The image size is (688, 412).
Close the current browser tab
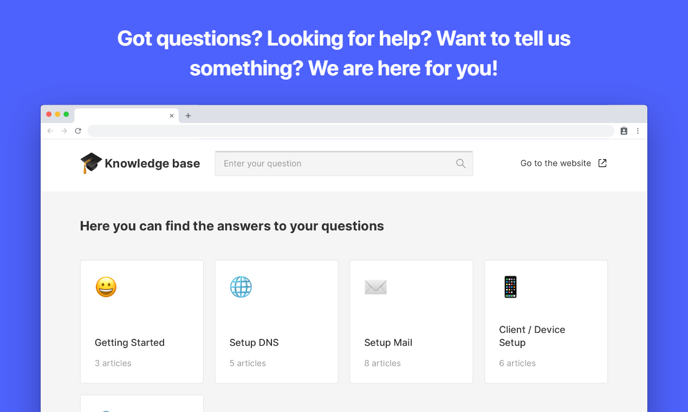pyautogui.click(x=172, y=115)
